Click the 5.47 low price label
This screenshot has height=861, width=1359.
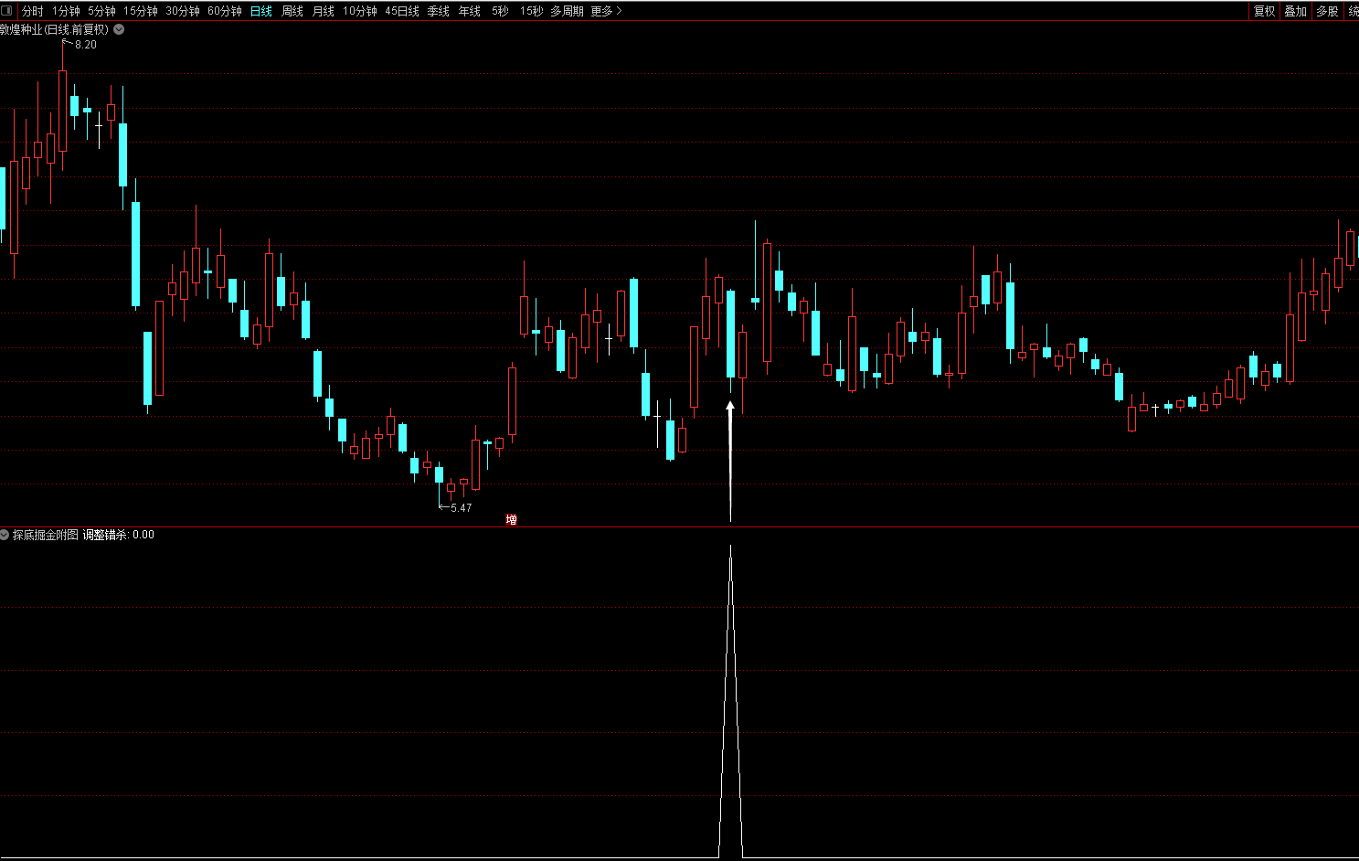click(462, 508)
